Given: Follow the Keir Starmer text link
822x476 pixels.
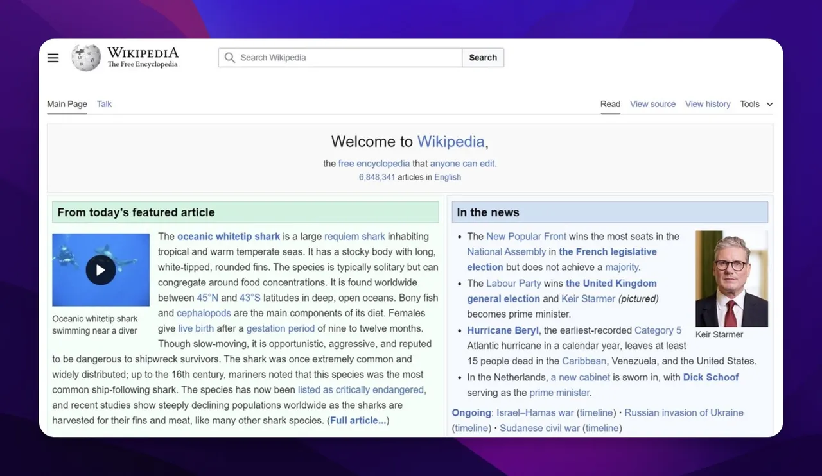Looking at the screenshot, I should point(588,298).
